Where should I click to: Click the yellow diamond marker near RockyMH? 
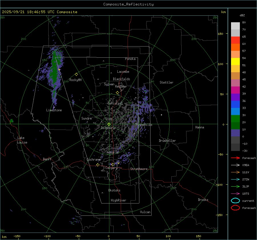(x=76, y=74)
